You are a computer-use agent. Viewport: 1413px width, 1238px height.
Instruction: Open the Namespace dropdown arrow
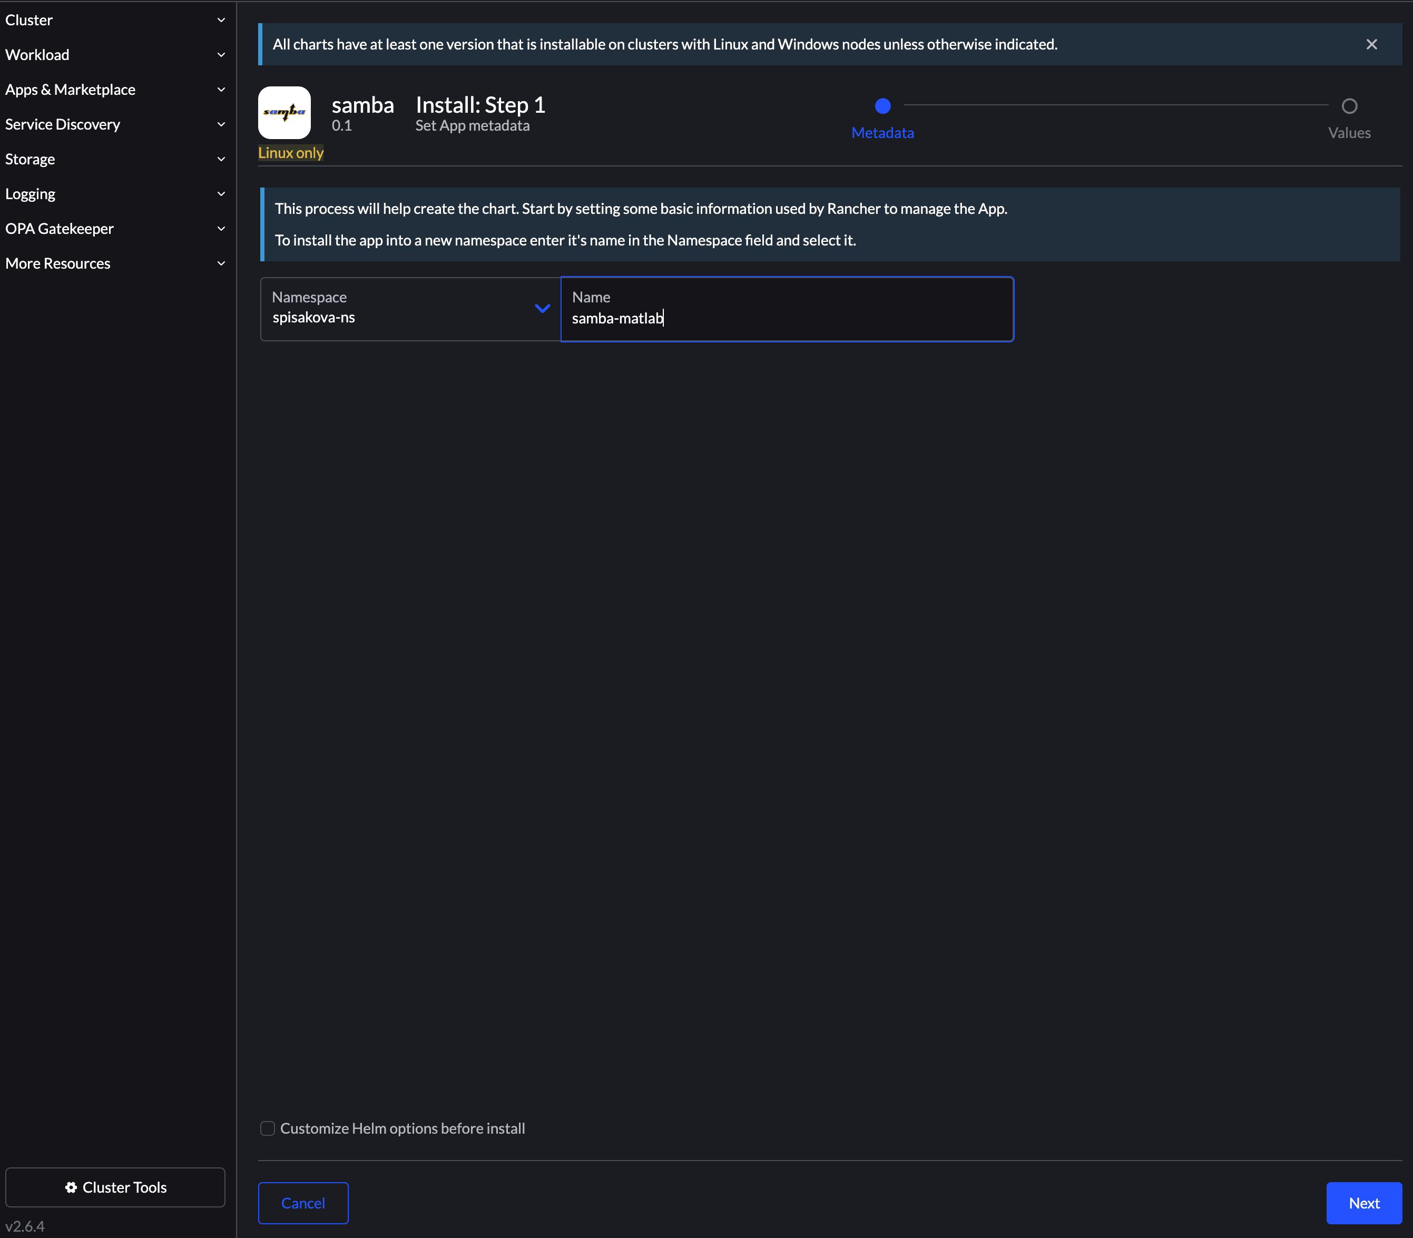(542, 308)
